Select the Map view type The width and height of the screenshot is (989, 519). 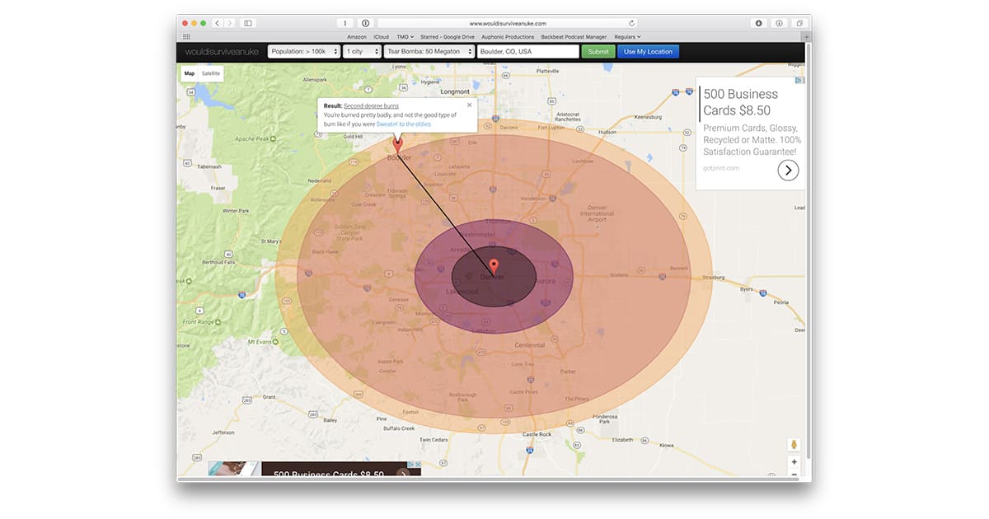(x=190, y=73)
